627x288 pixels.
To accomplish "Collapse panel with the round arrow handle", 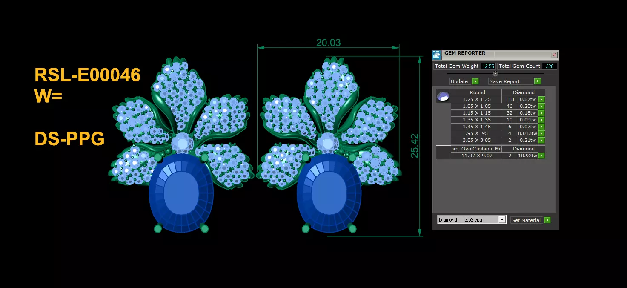I will [x=495, y=74].
